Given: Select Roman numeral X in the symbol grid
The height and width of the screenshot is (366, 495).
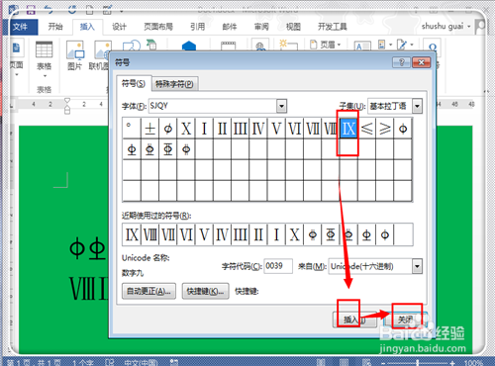Looking at the screenshot, I should [186, 129].
